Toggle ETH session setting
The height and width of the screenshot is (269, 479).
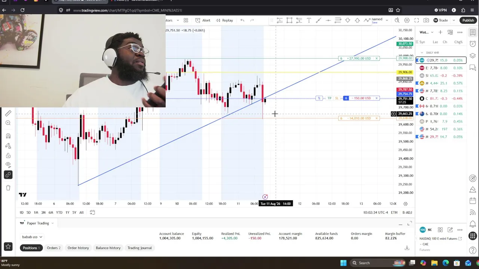point(394,213)
